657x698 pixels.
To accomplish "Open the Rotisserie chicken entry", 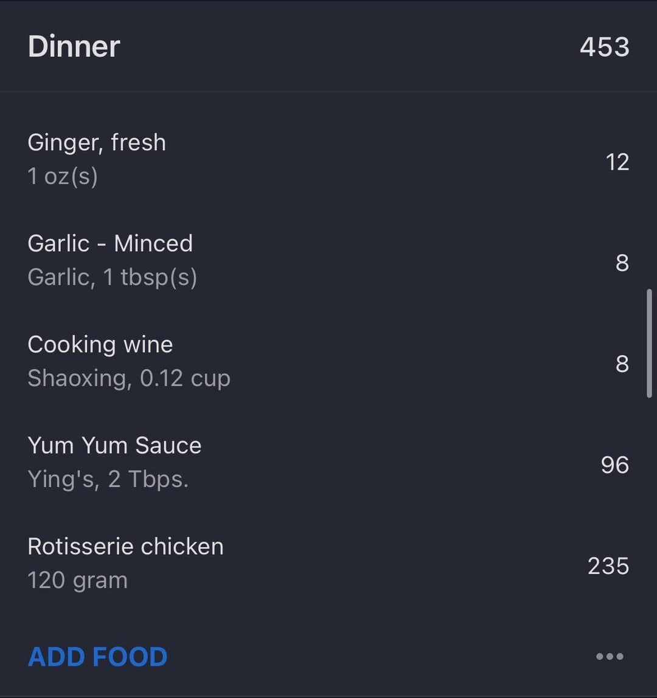I will click(125, 546).
